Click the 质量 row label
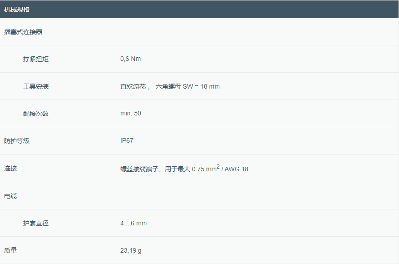This screenshot has height=264, width=399. point(10,250)
